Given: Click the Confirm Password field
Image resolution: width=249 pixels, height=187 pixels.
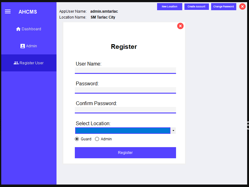Looking at the screenshot, I should coord(125,110).
